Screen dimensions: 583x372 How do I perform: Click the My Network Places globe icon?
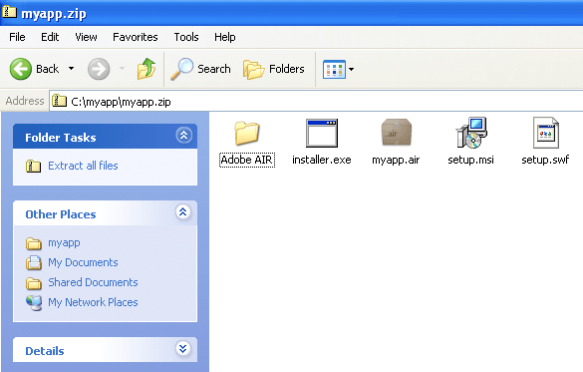pos(34,303)
